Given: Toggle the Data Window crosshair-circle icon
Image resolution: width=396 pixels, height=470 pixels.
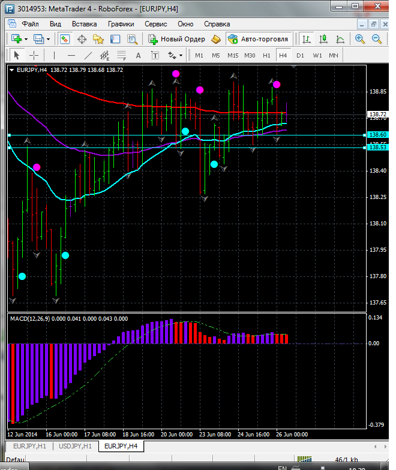Looking at the screenshot, I should pyautogui.click(x=82, y=40).
